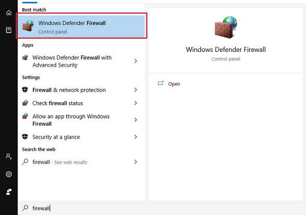Expand the See web results chevron
Screen dimensions: 306x215
[136, 162]
